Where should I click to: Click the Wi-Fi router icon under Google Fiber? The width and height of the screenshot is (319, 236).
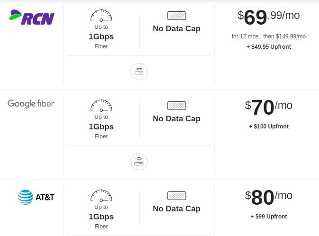coord(139,162)
